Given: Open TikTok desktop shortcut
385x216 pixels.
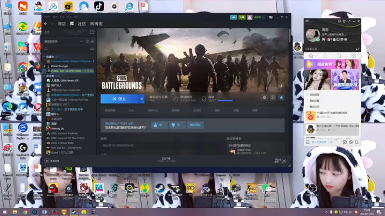Looking at the screenshot, I should tap(99, 7).
